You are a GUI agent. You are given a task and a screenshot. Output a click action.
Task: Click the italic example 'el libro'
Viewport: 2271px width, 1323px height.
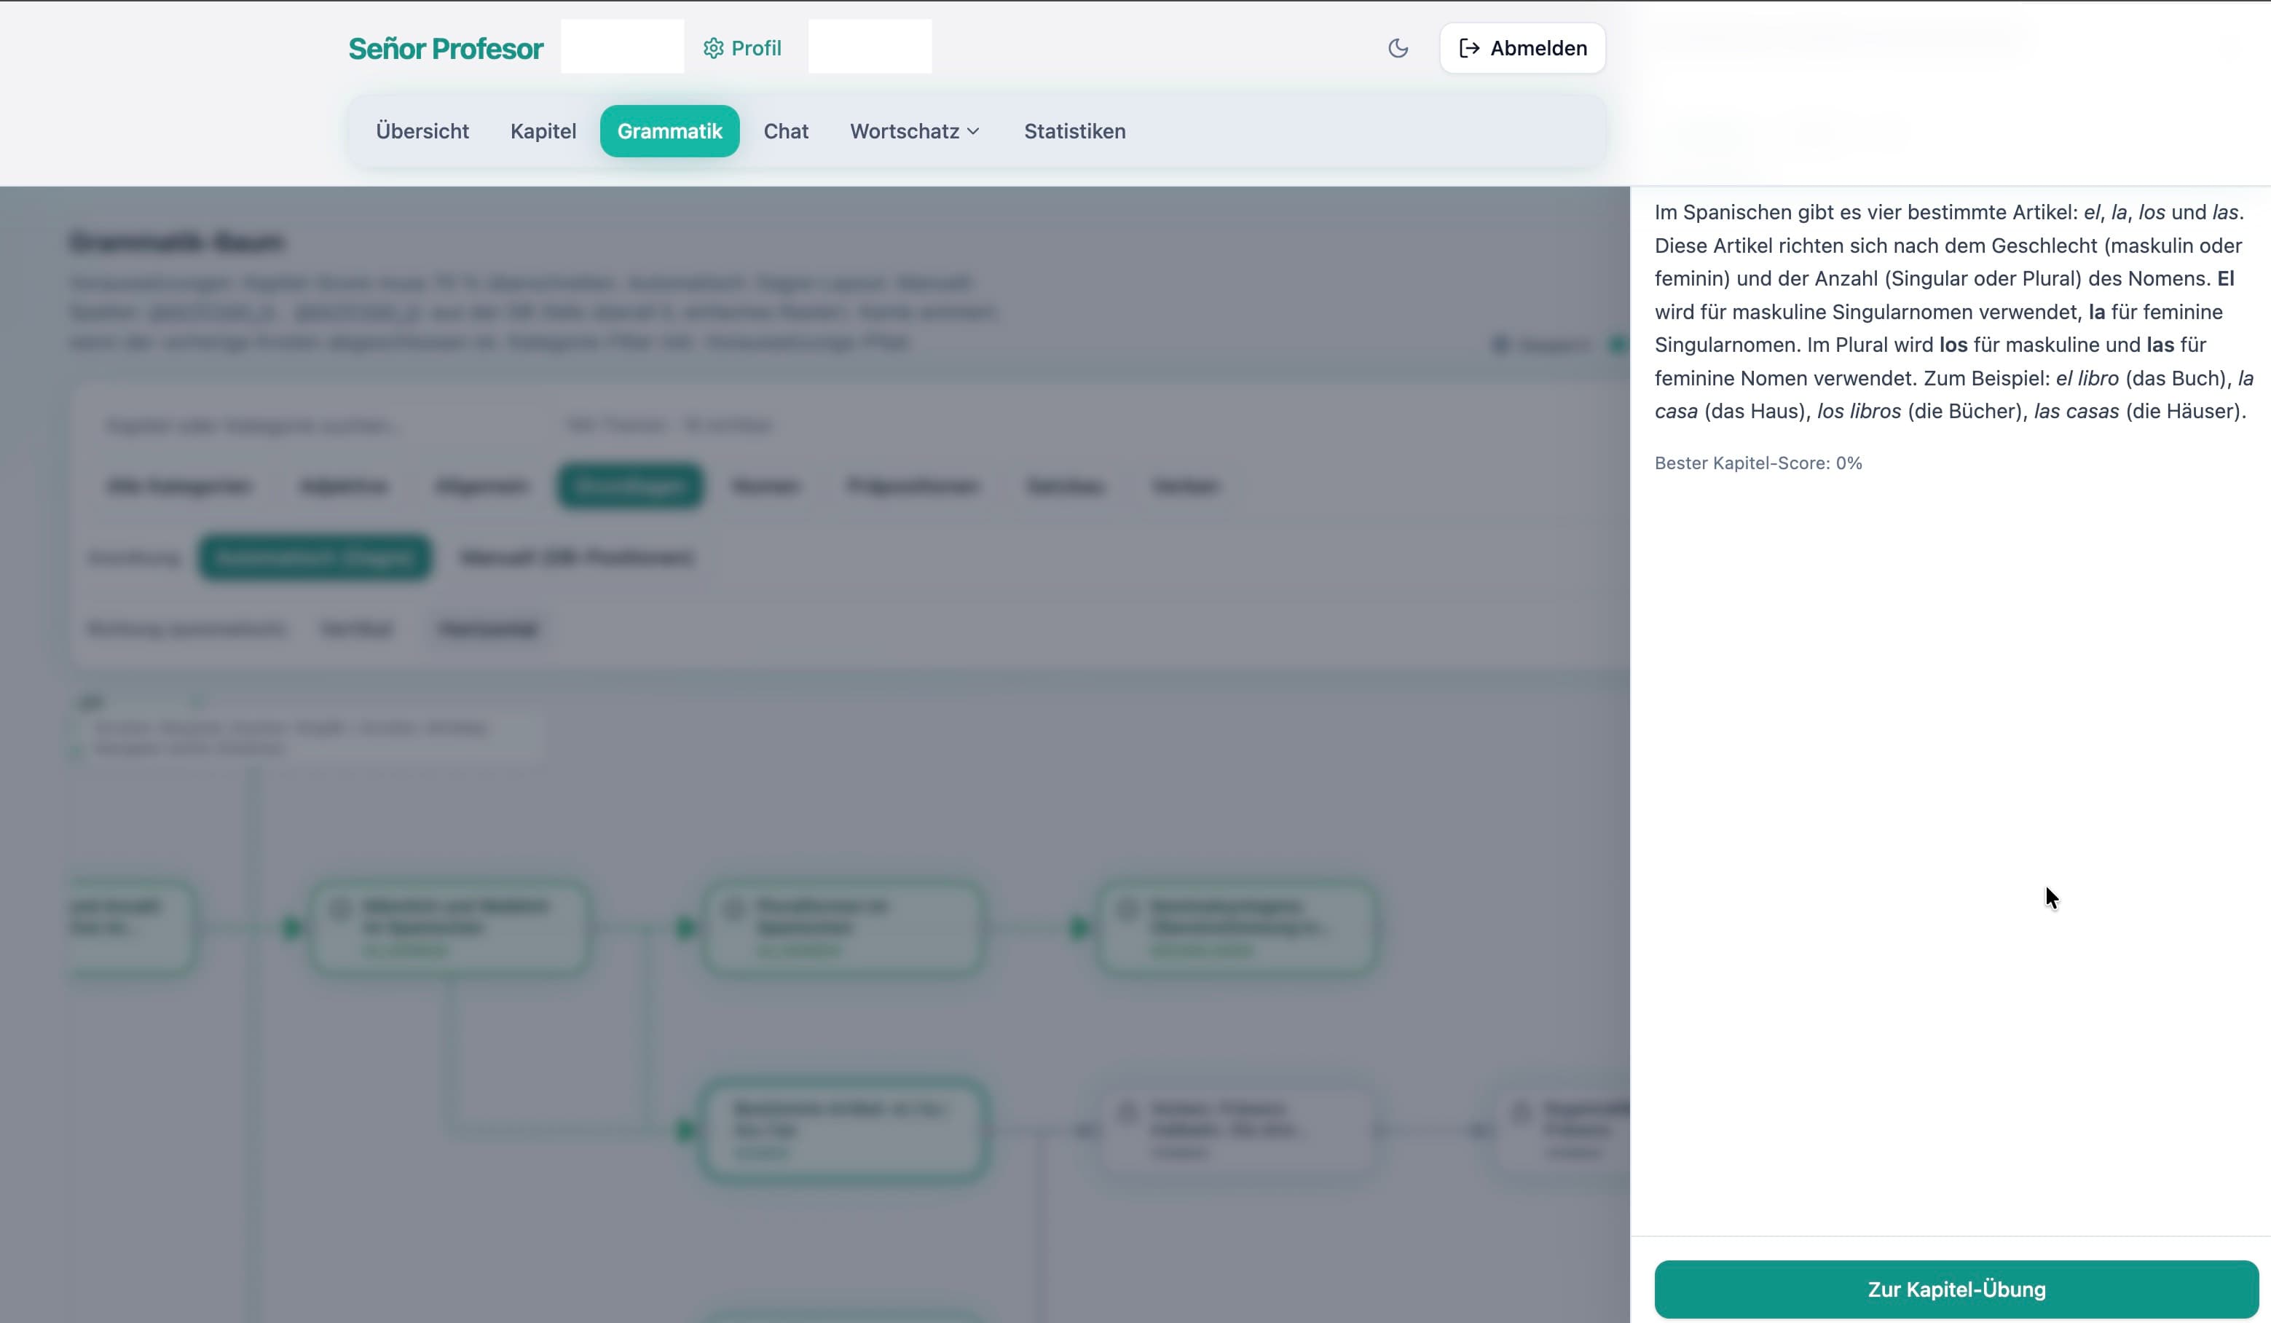2087,377
